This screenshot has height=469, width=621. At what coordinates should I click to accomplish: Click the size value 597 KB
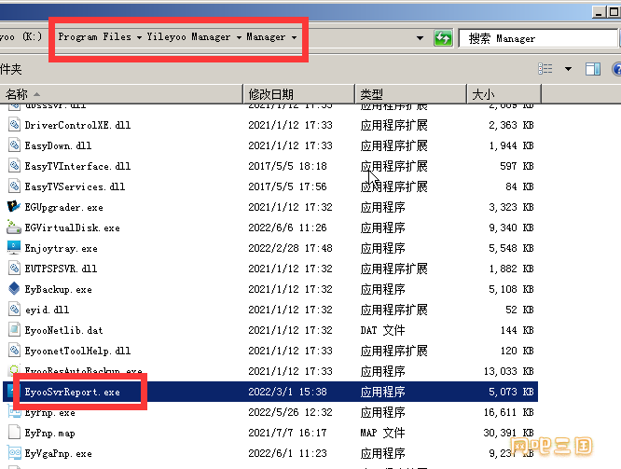click(x=517, y=166)
